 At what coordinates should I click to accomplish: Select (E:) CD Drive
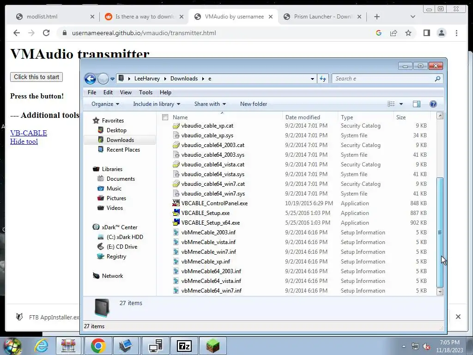(121, 247)
